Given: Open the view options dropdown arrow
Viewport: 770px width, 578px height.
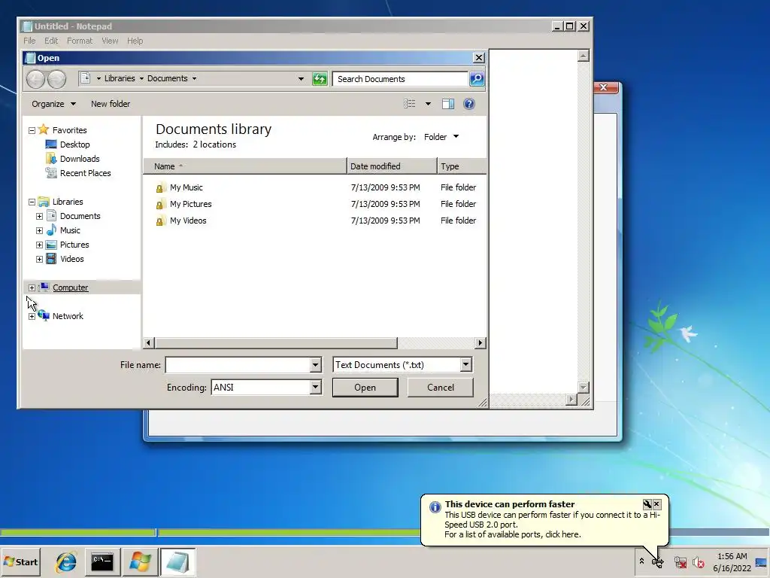Looking at the screenshot, I should pos(428,104).
